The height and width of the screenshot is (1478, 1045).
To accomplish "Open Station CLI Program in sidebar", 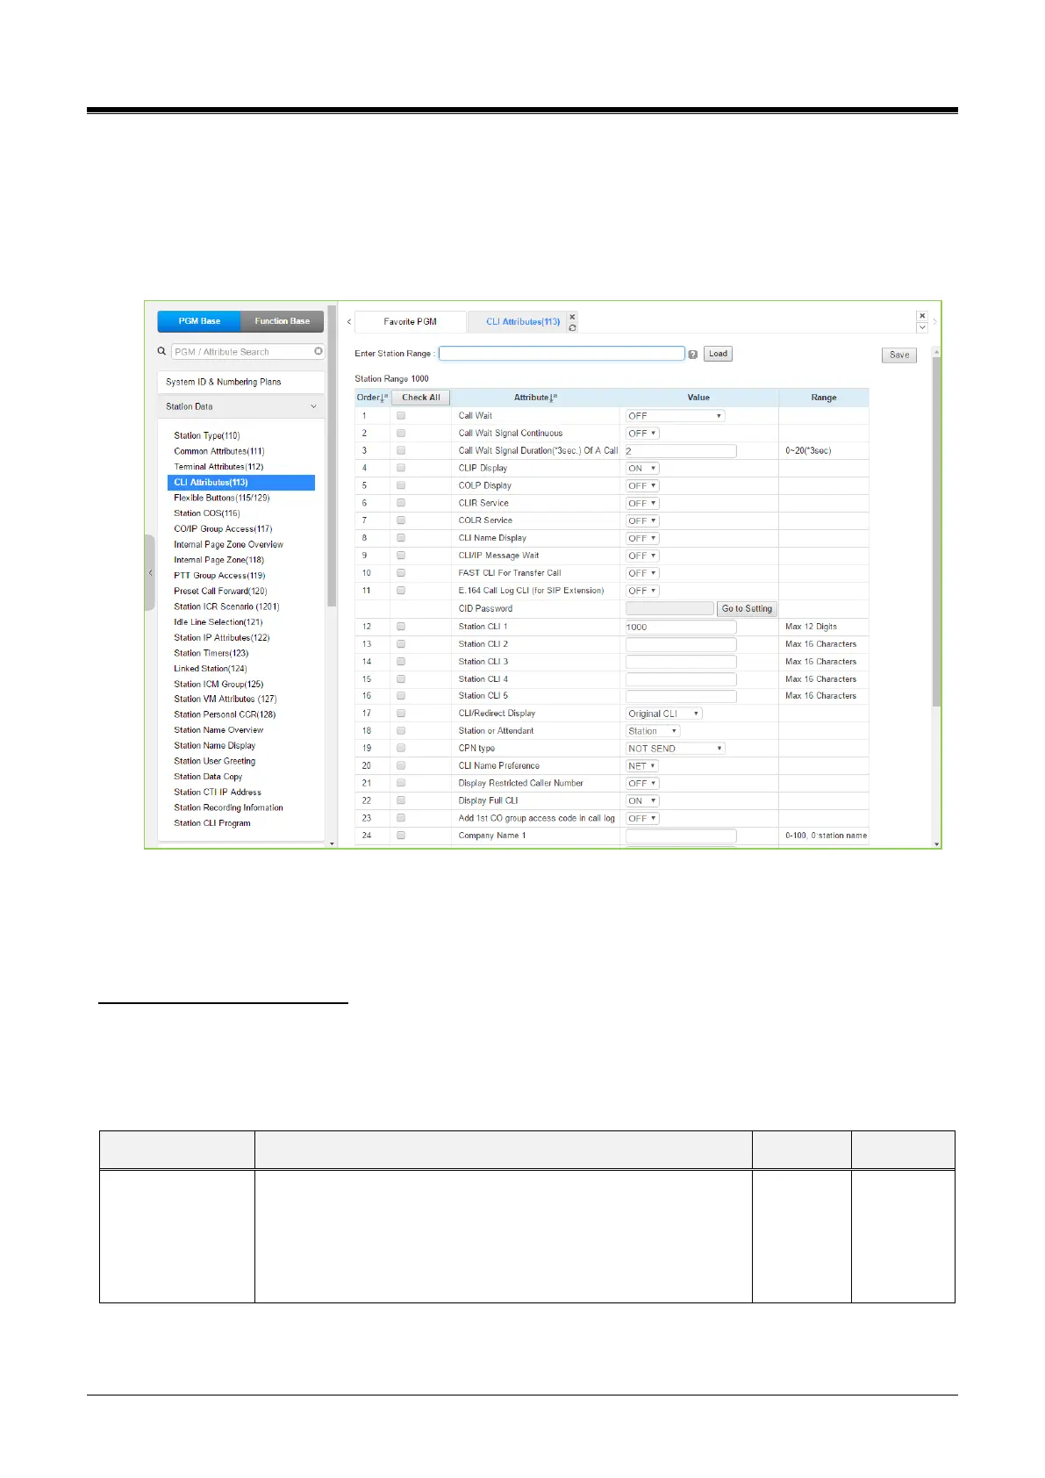I will pyautogui.click(x=212, y=823).
